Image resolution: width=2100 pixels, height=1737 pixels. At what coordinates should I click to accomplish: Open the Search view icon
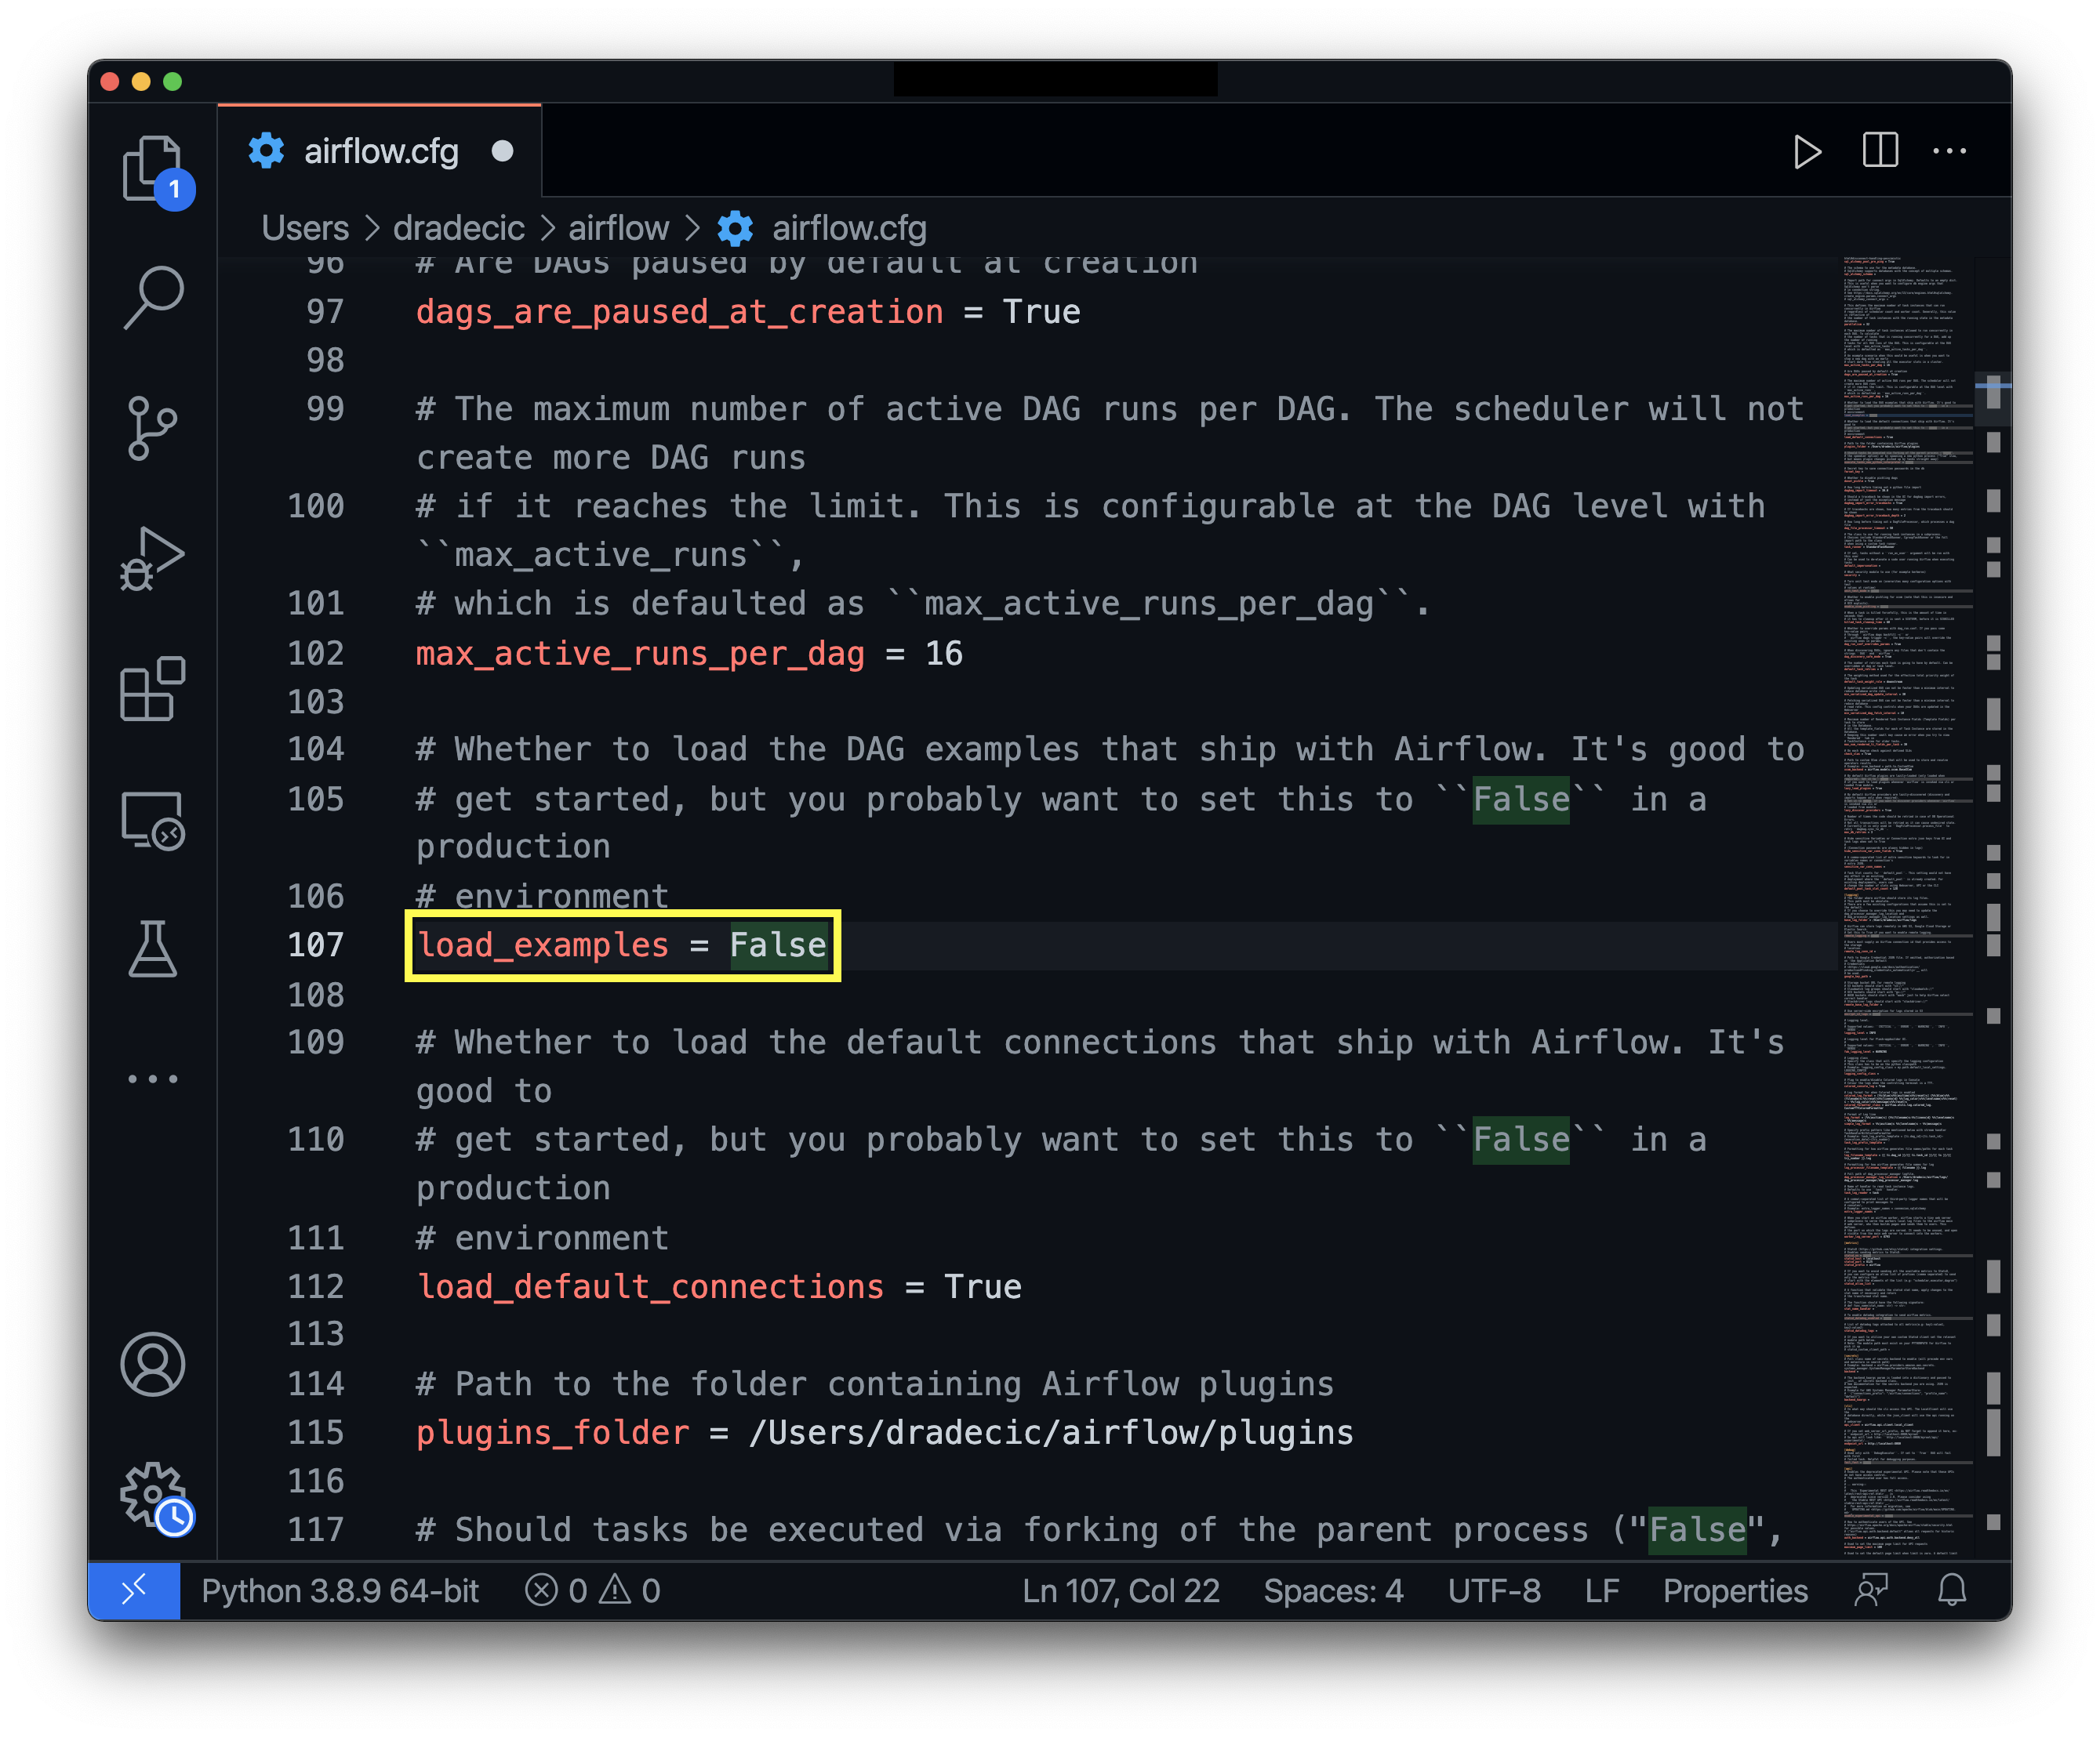152,297
